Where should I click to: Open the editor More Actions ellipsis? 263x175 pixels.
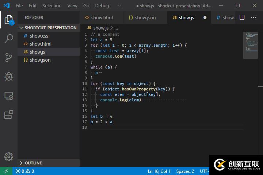pos(254,17)
